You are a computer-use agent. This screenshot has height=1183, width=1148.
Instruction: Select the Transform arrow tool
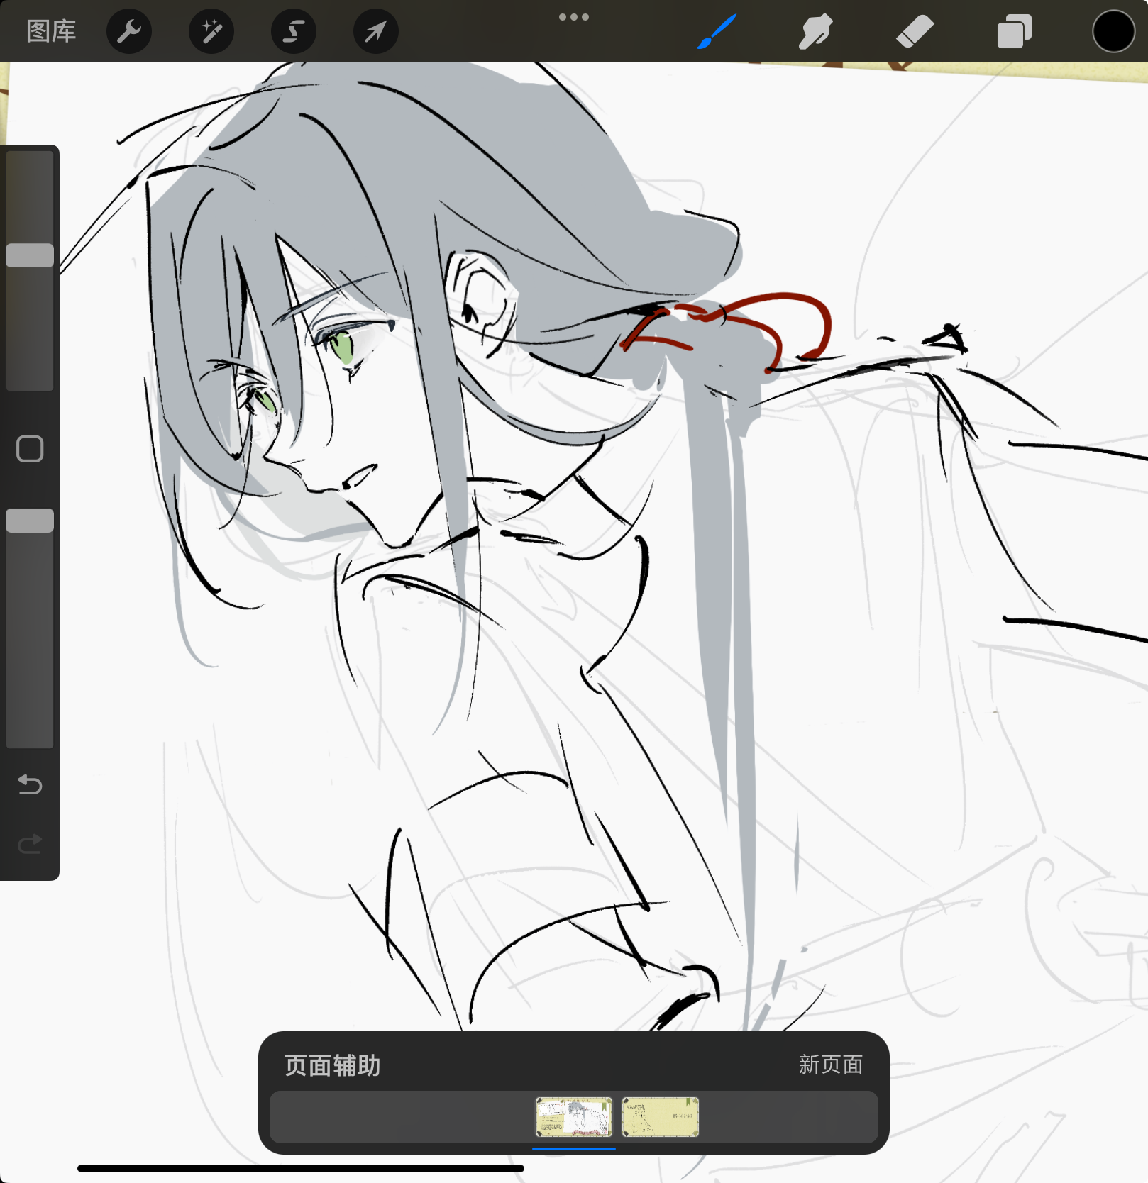coord(376,32)
